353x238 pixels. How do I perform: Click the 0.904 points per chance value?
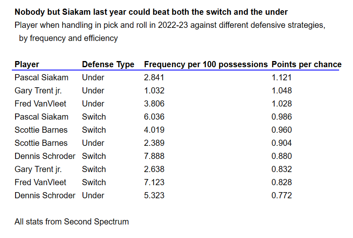tap(282, 143)
